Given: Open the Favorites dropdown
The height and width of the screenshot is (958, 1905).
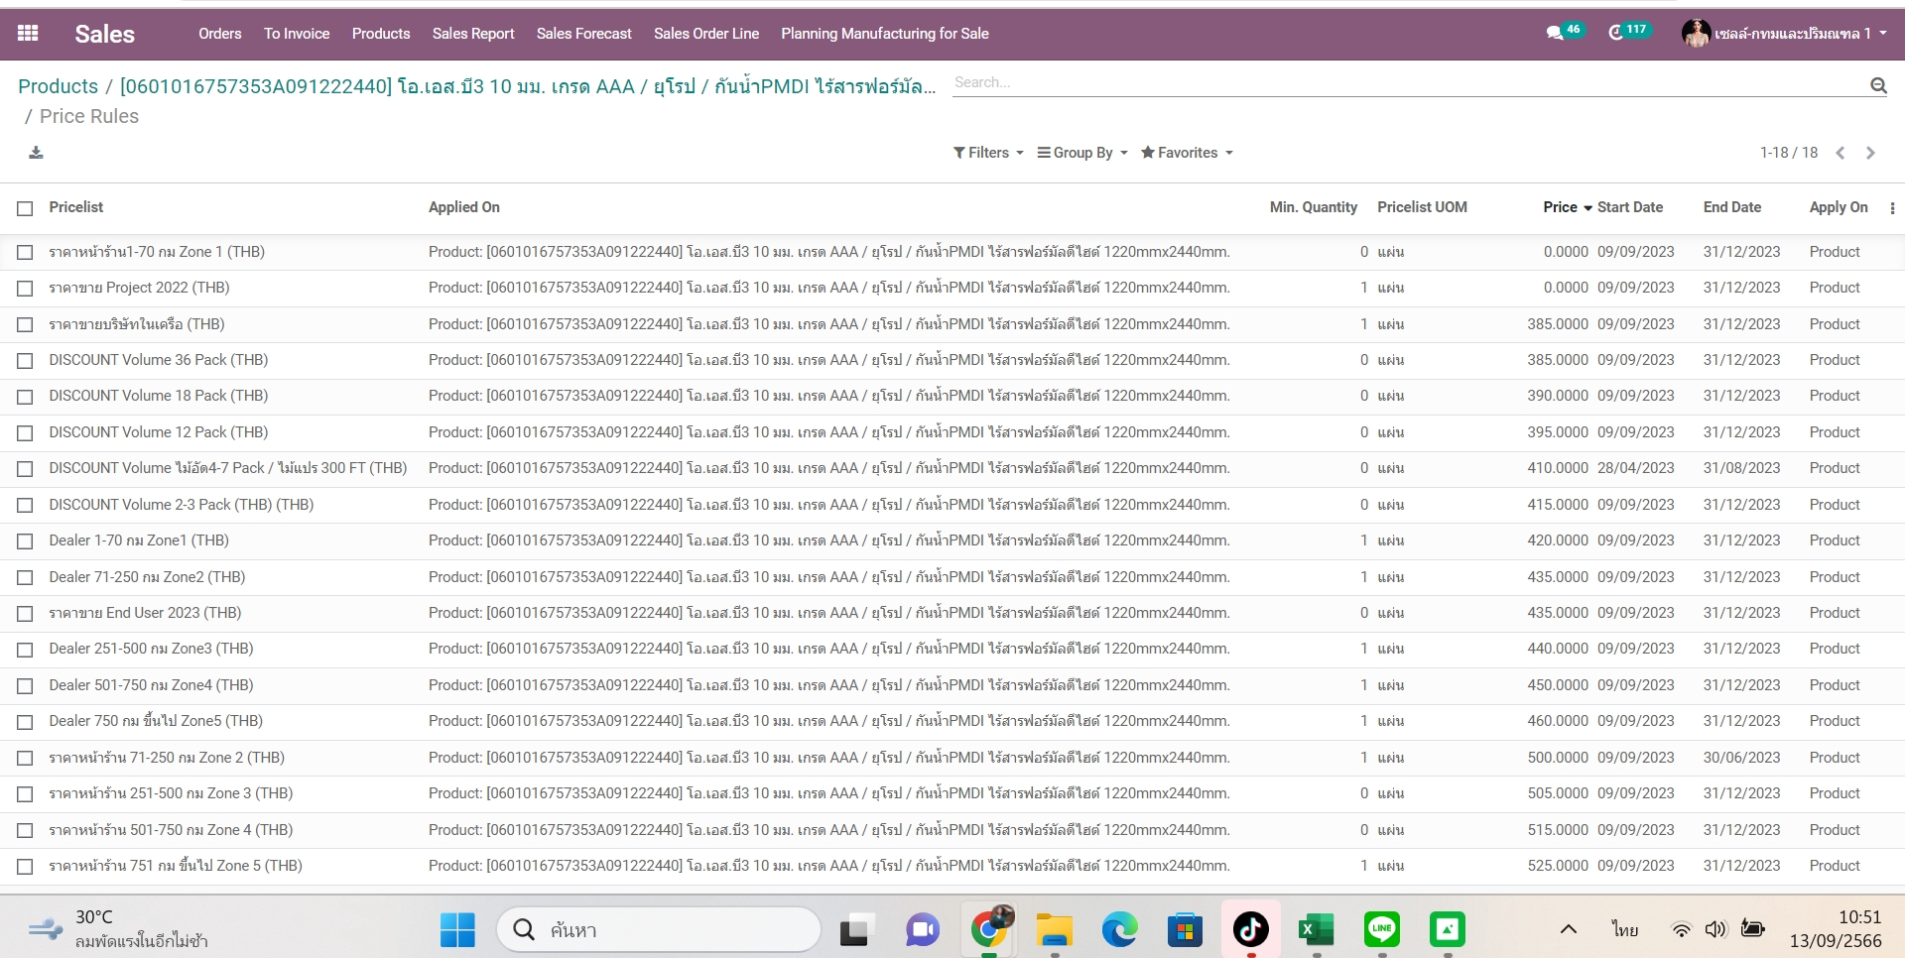Looking at the screenshot, I should point(1186,153).
